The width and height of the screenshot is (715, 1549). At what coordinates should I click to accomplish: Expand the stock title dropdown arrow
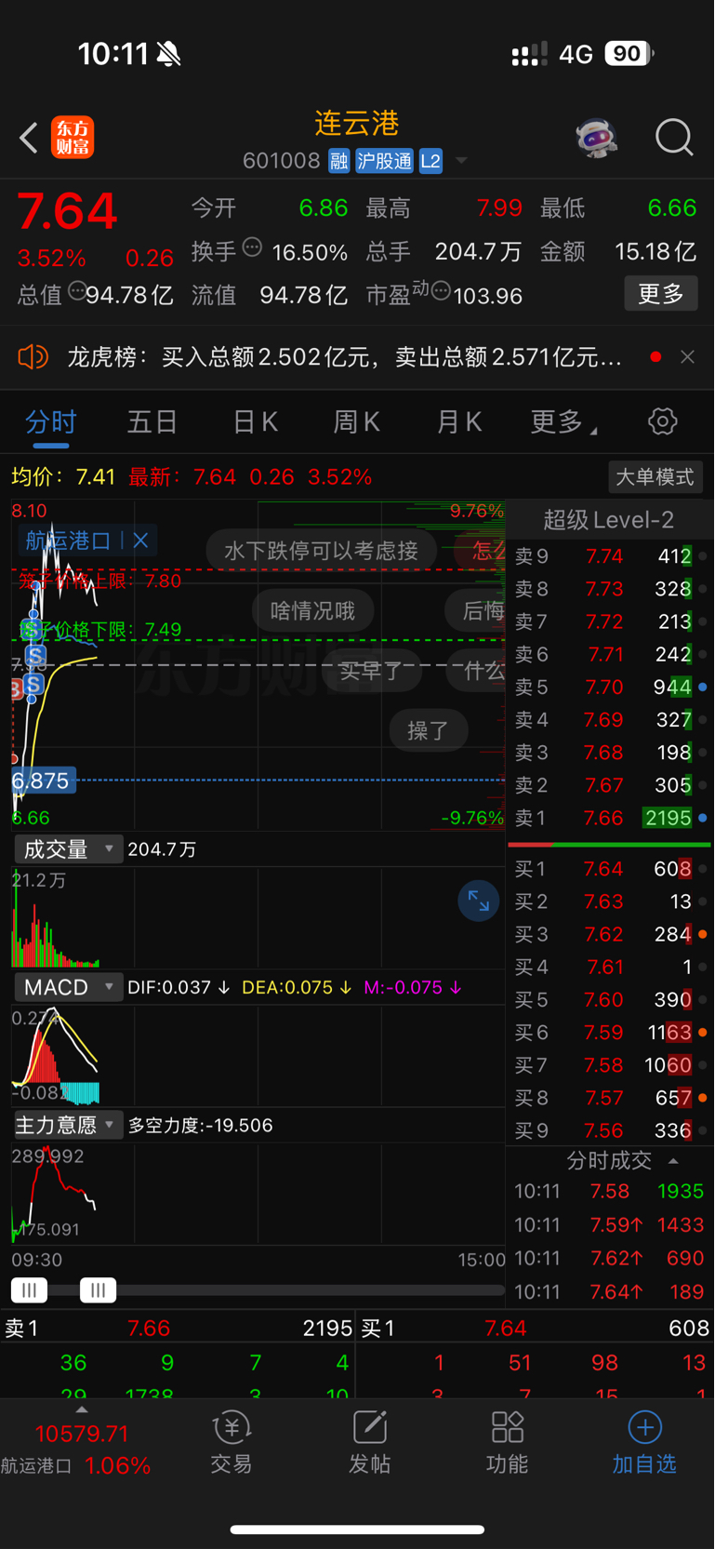pos(461,162)
